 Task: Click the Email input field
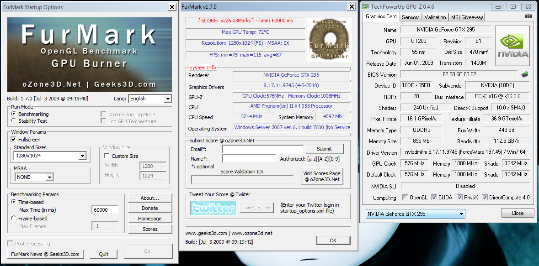[262, 149]
